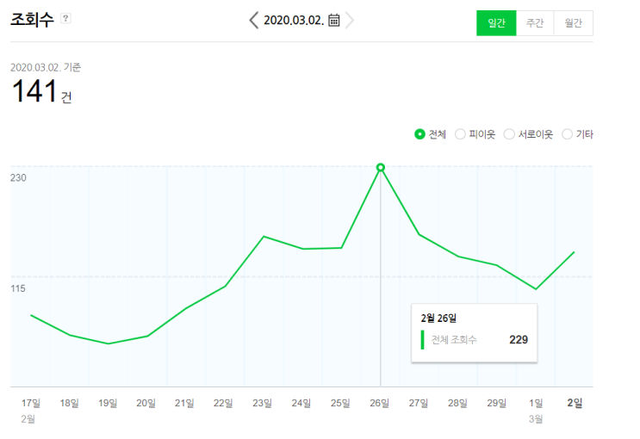Click the 28일 x-axis label
This screenshot has width=640, height=439.
457,403
